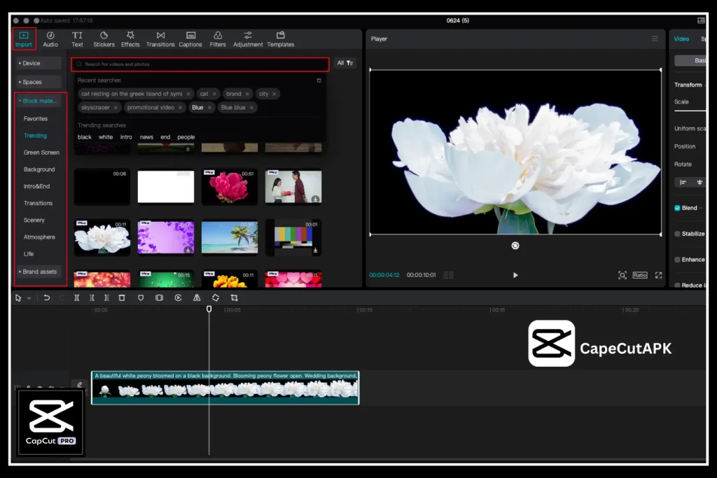Remove the 'city' recent search chip

click(x=274, y=94)
